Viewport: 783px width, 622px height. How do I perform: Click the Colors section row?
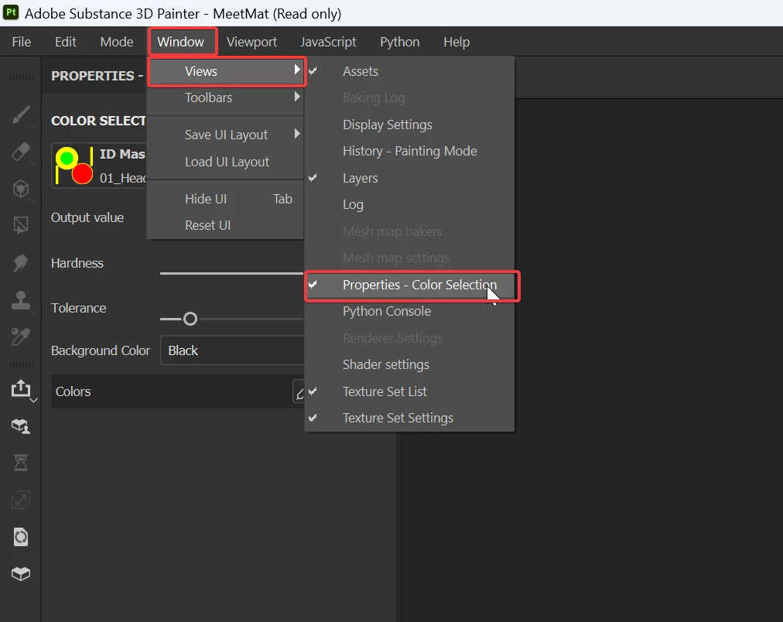tap(177, 392)
